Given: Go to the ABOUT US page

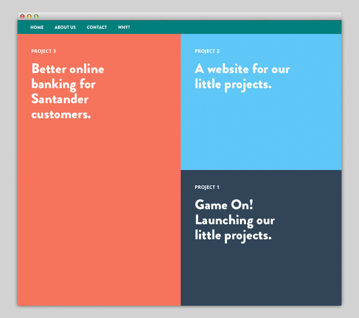Looking at the screenshot, I should [x=65, y=27].
